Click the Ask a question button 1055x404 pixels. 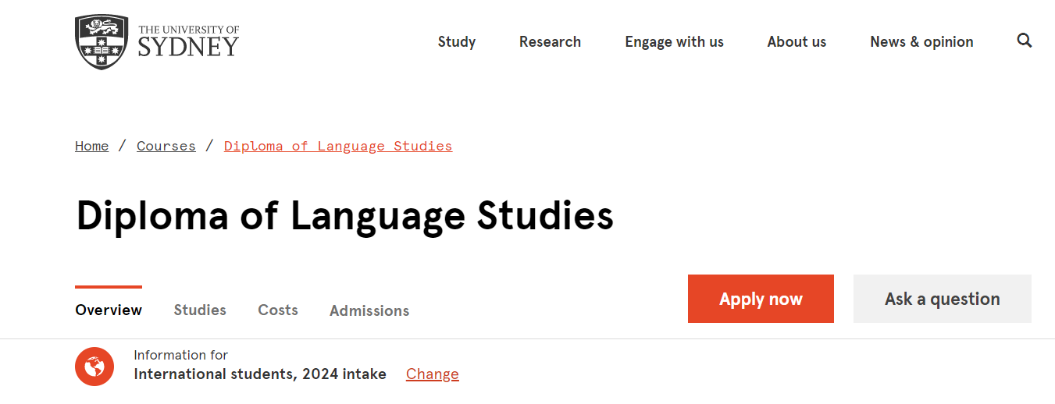point(943,299)
